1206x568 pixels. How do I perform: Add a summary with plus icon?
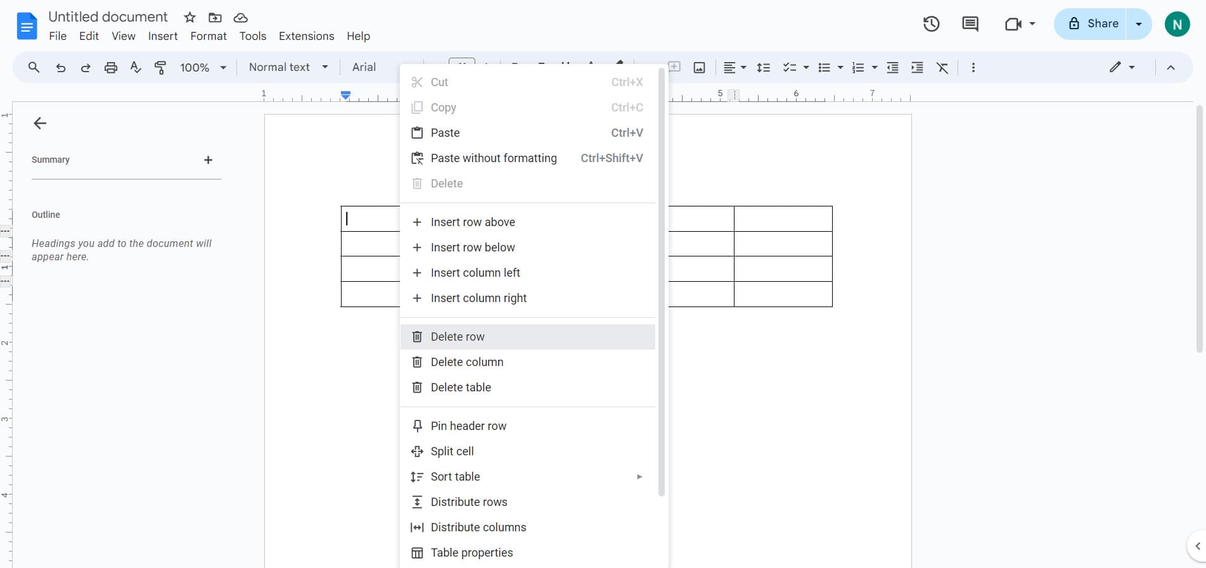pos(208,160)
